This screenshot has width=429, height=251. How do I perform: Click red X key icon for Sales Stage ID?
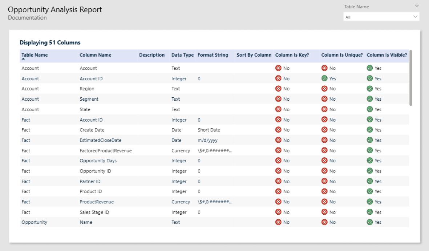278,212
